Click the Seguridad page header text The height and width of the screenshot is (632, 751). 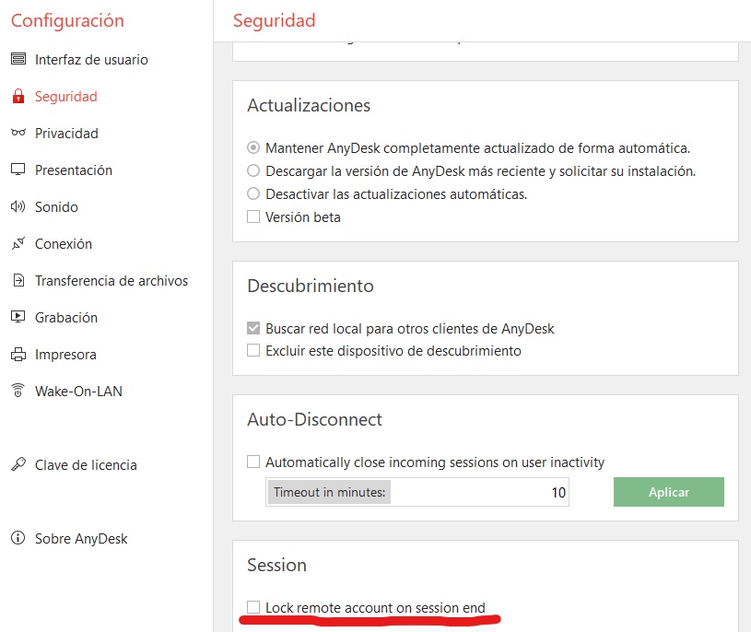(x=275, y=20)
